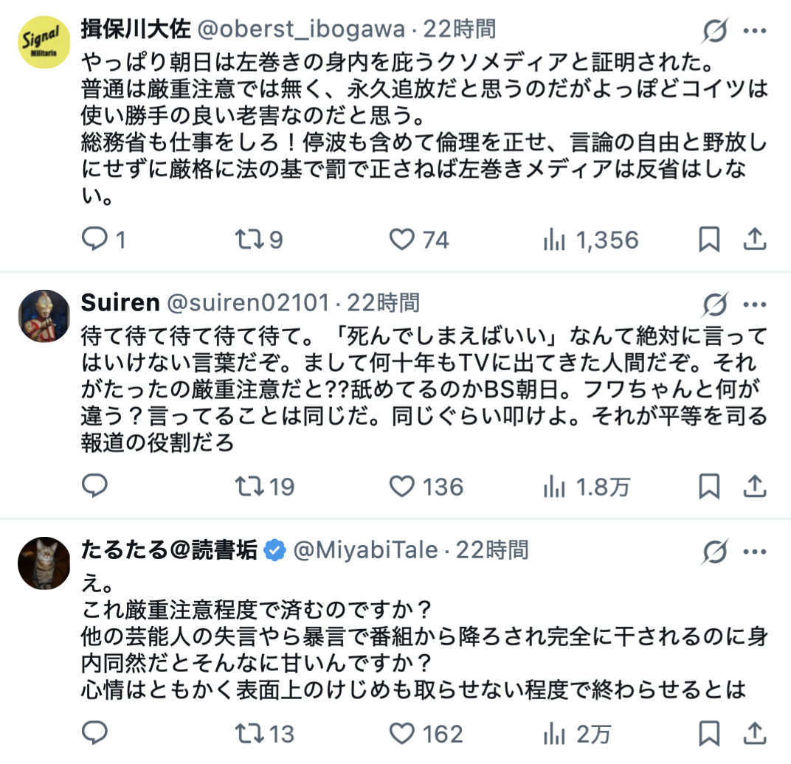Bookmark the たるたる@読書垢 post

pos(708,735)
